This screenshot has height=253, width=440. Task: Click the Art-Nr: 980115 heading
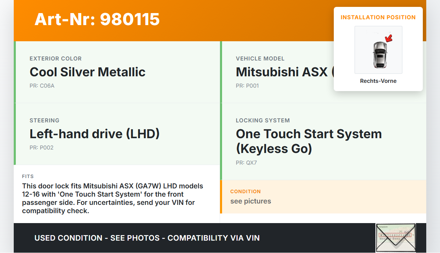(97, 19)
